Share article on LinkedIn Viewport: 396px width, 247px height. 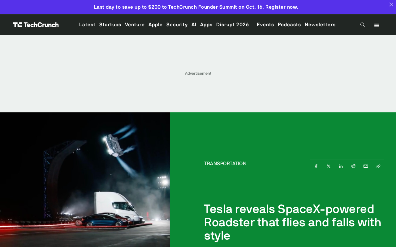pos(341,166)
